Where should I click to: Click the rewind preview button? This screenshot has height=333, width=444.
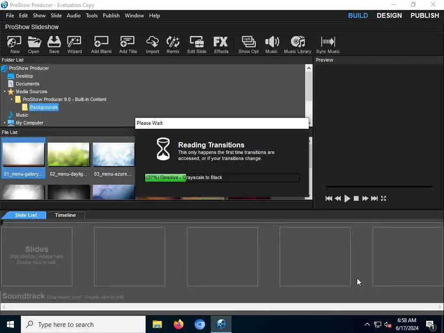(338, 199)
